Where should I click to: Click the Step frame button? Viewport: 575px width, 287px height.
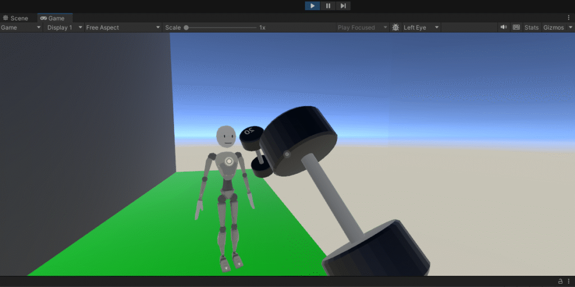click(343, 6)
